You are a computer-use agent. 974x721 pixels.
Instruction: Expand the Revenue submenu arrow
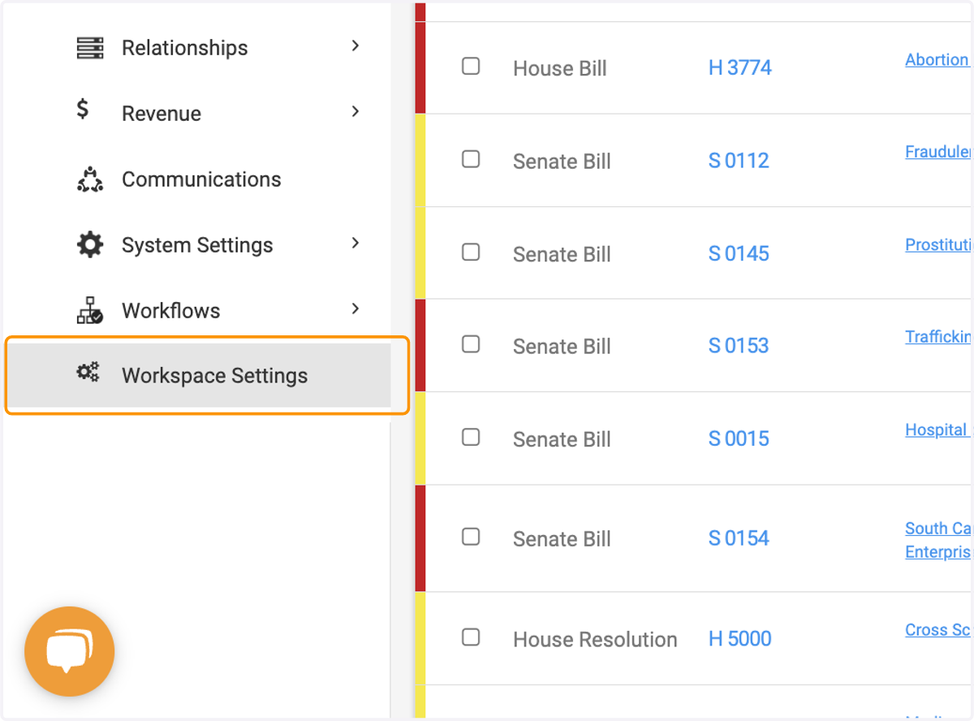(x=355, y=111)
